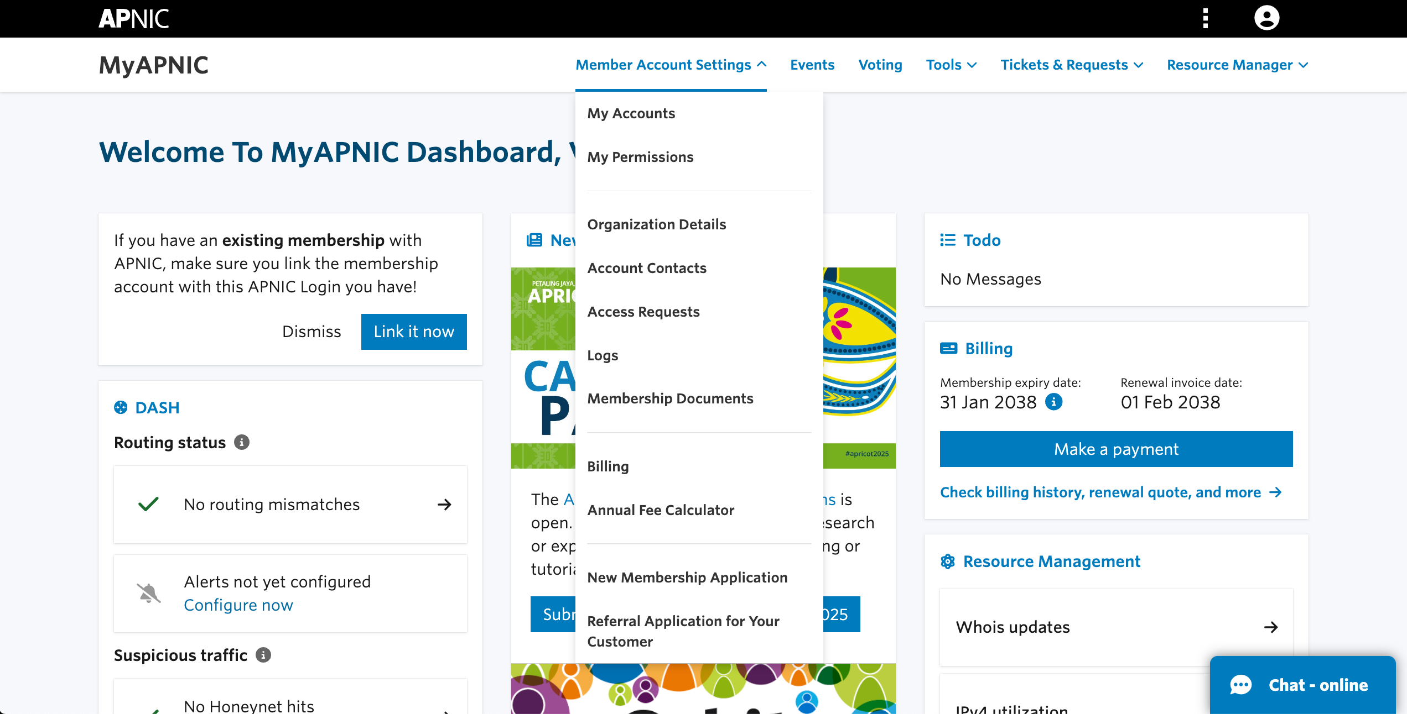1407x714 pixels.
Task: Click the APNIC logo in the top bar
Action: [133, 19]
